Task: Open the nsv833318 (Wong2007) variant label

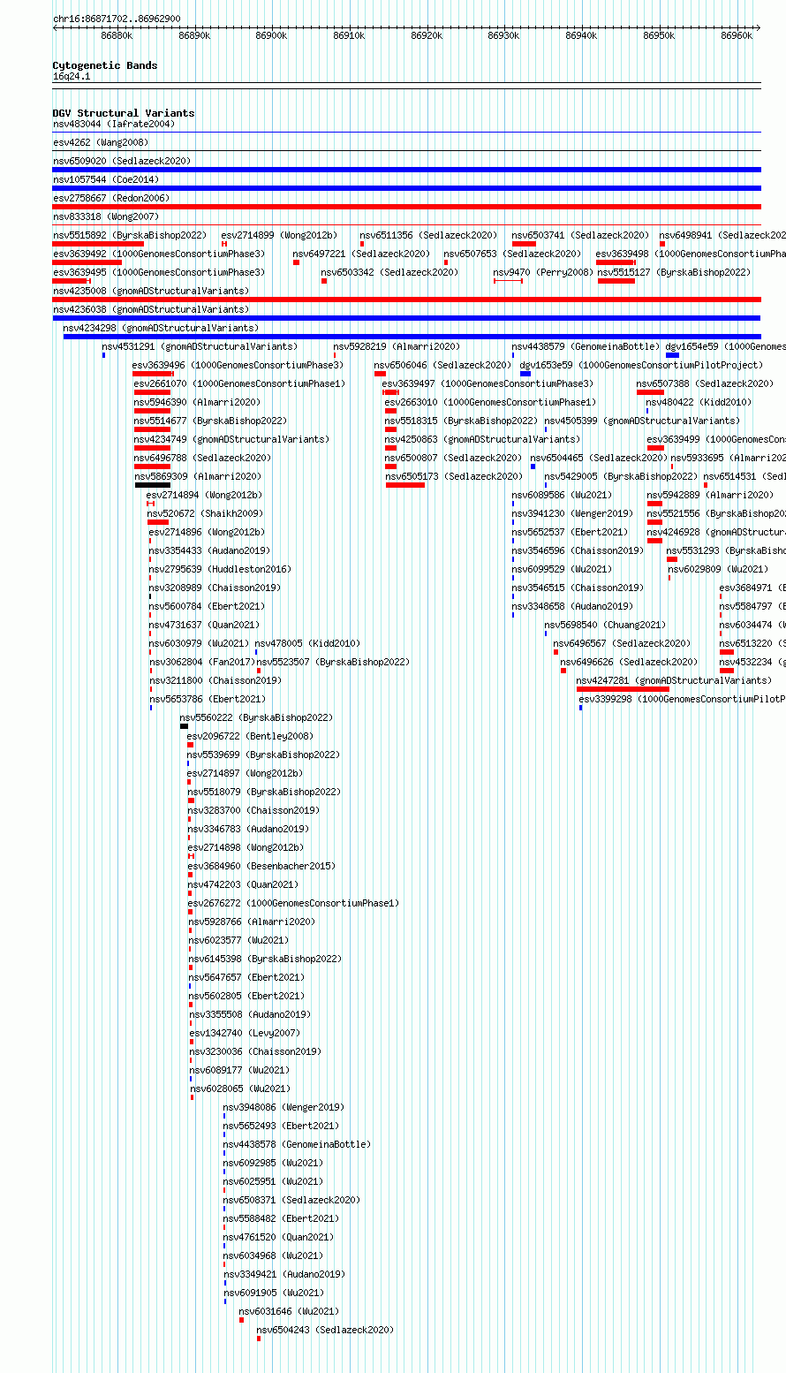Action: pyautogui.click(x=106, y=216)
